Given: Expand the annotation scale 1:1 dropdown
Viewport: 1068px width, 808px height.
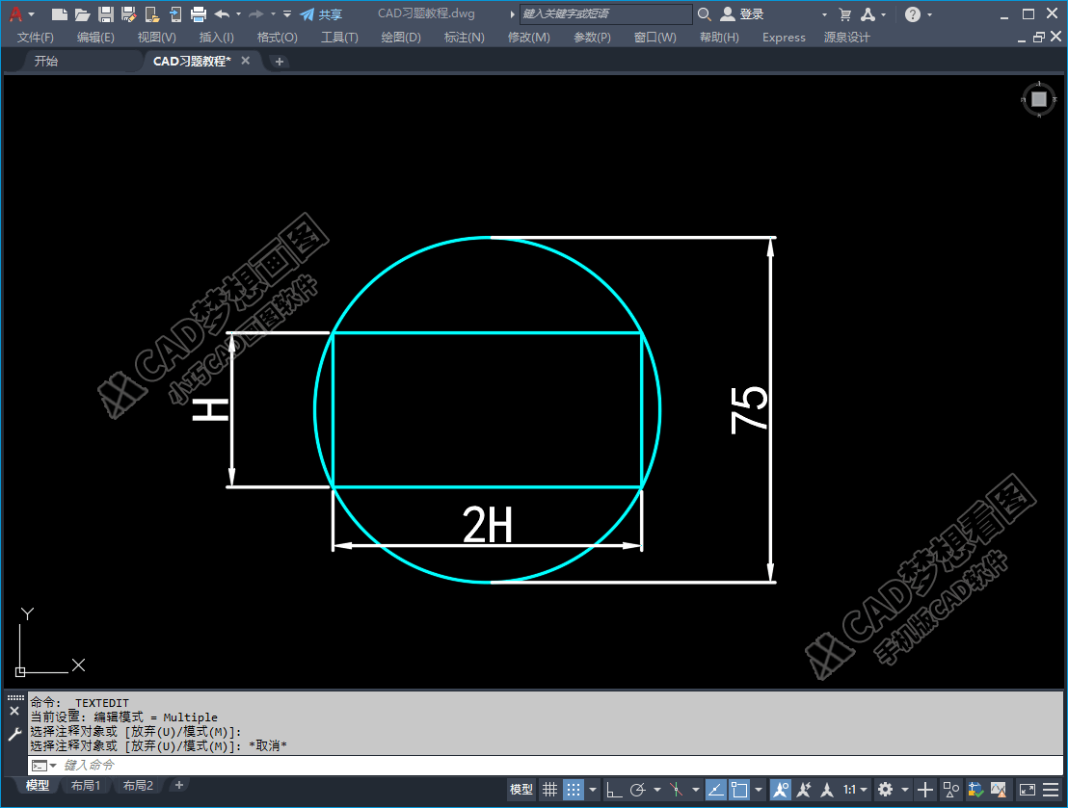Looking at the screenshot, I should click(x=855, y=790).
